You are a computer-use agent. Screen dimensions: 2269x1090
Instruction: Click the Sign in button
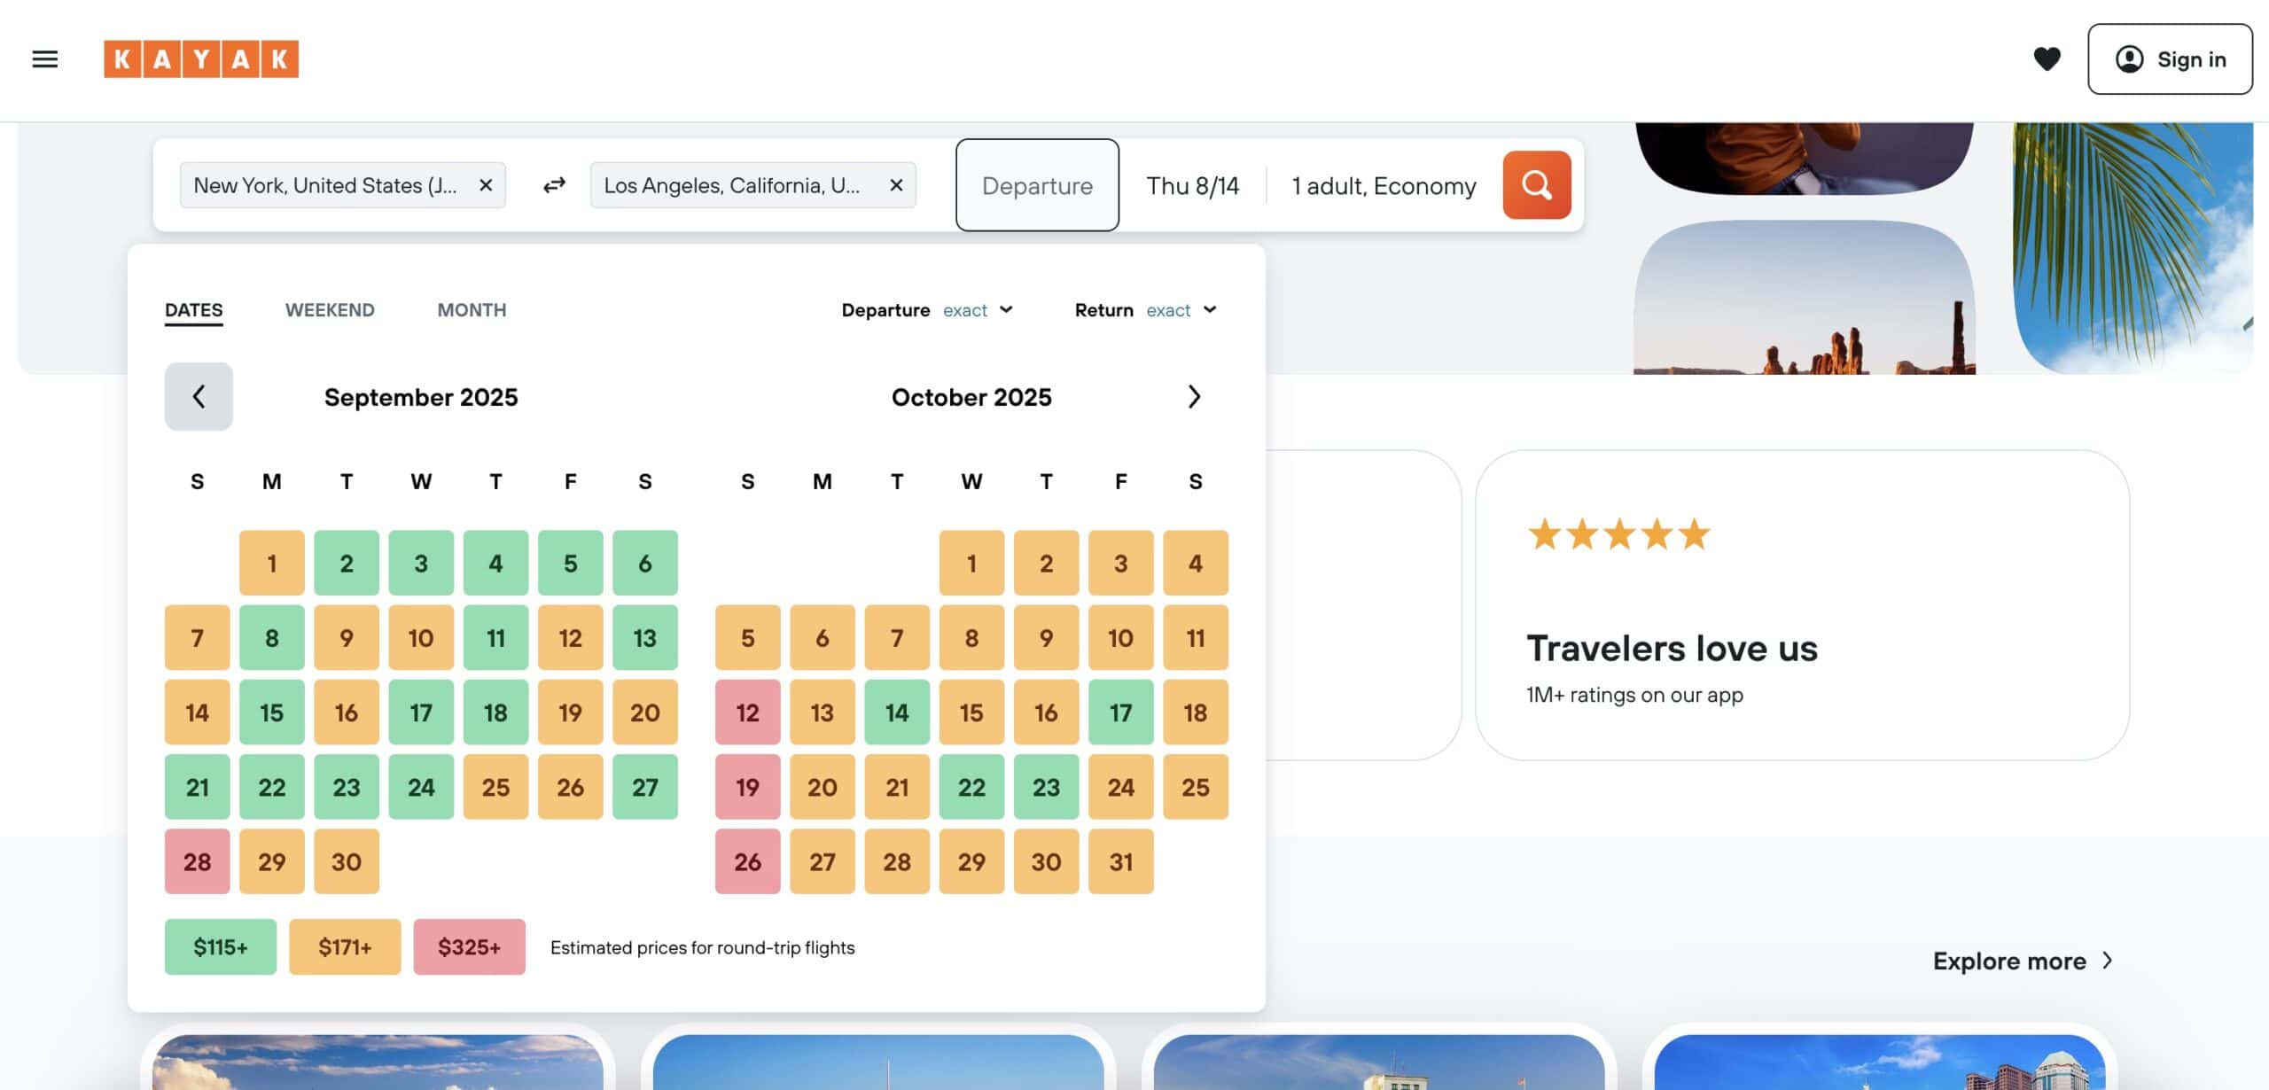pos(2170,59)
